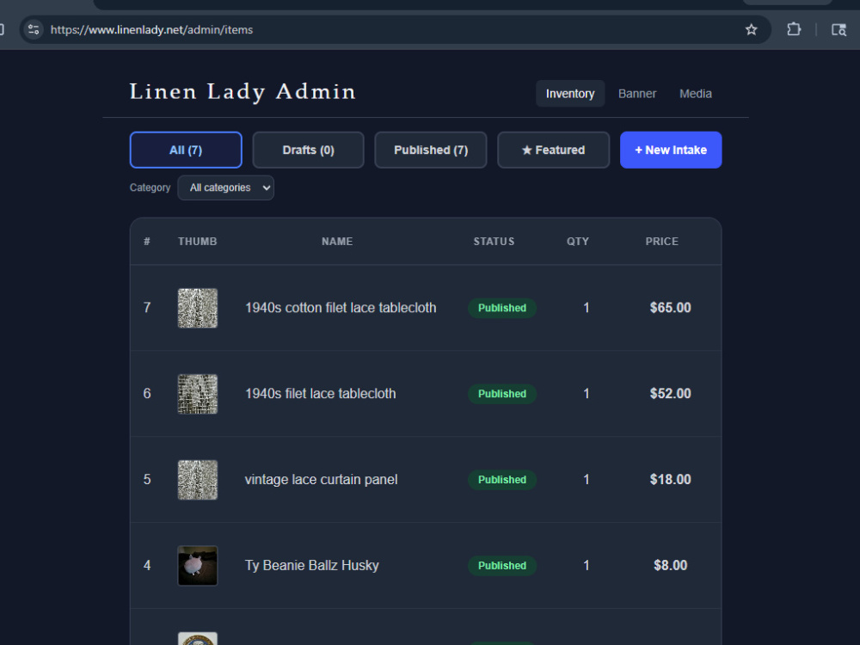Screen dimensions: 860x645
Task: Click the NAME column header
Action: pos(337,242)
